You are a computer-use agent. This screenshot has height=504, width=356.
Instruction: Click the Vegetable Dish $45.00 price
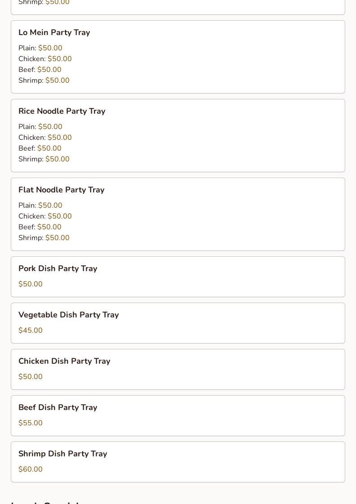tap(31, 330)
